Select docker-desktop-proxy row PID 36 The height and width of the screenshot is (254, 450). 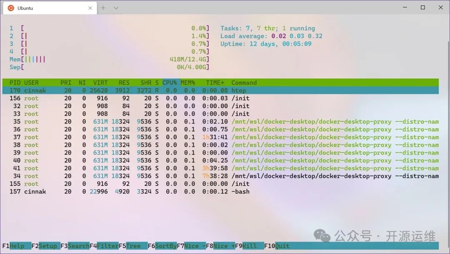coord(220,129)
